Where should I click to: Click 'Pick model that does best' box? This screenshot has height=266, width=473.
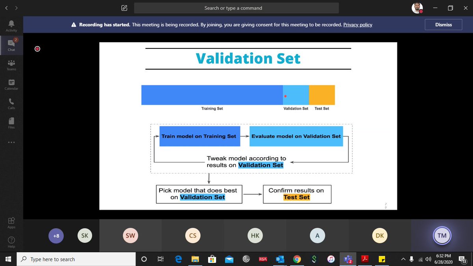point(199,194)
